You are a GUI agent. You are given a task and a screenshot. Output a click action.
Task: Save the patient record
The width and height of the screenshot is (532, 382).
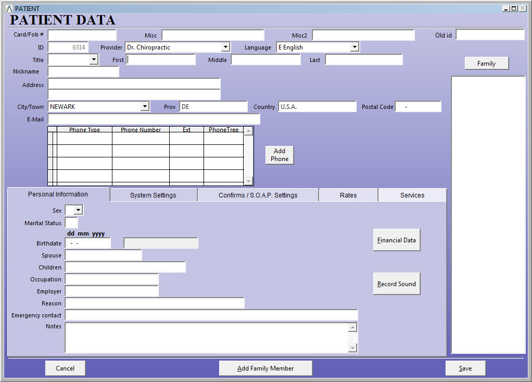[465, 368]
